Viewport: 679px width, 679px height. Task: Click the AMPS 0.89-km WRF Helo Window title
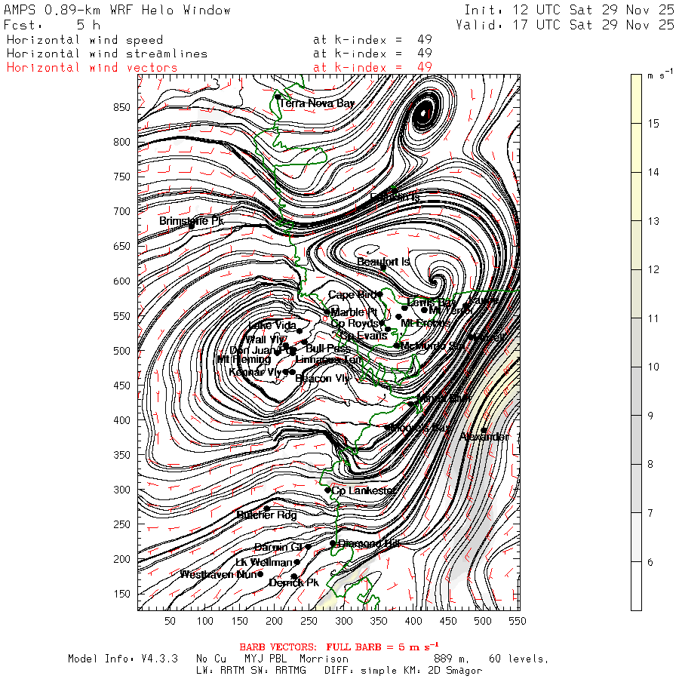117,10
